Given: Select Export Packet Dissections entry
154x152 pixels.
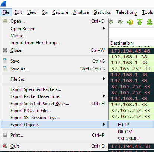Looking at the screenshot, I should pyautogui.click(x=54, y=96).
